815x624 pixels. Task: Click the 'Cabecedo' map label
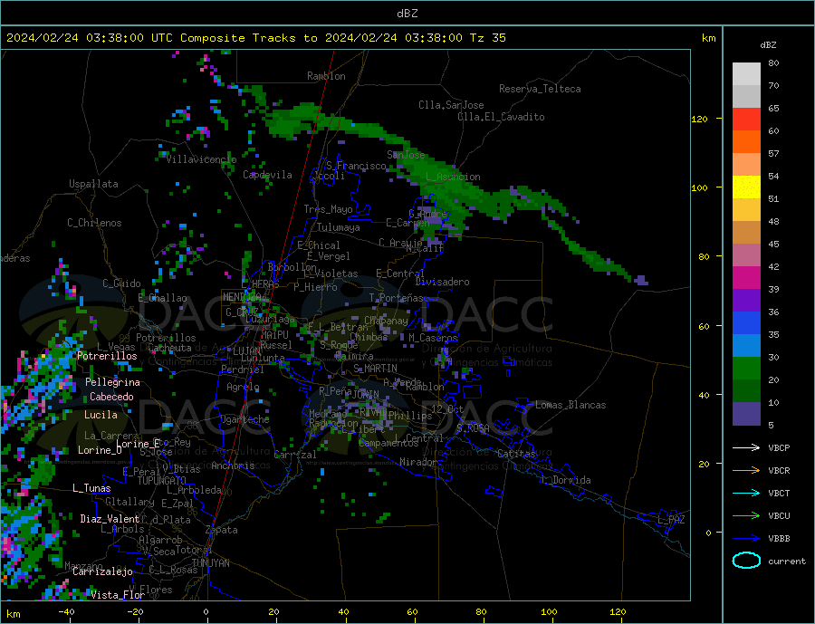[x=111, y=397]
